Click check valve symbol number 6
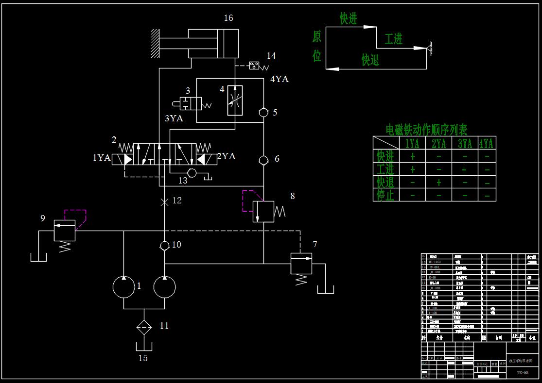This screenshot has width=542, height=383. [263, 160]
